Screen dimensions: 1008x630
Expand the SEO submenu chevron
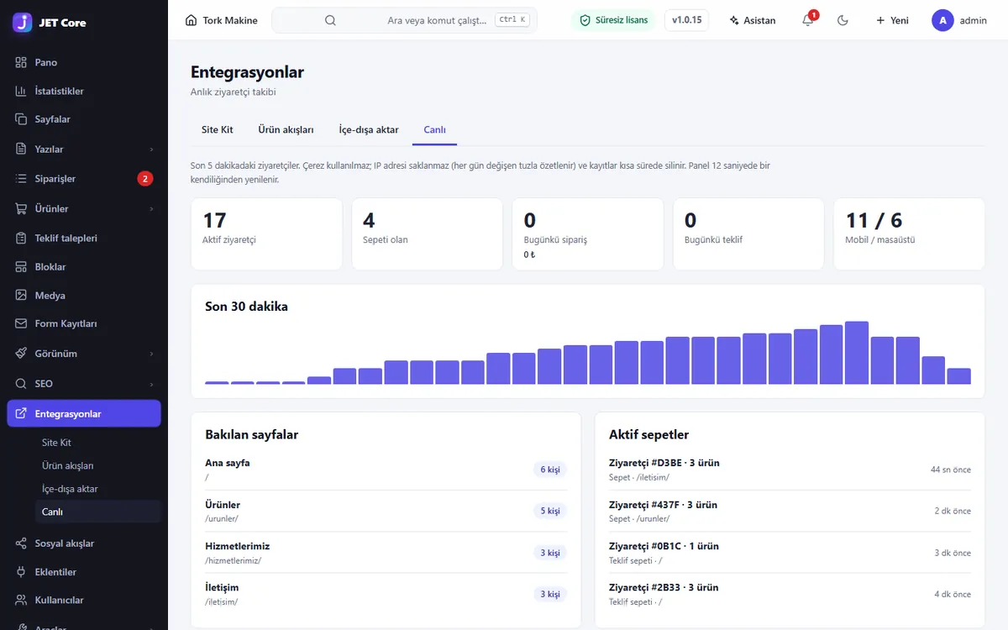click(151, 384)
